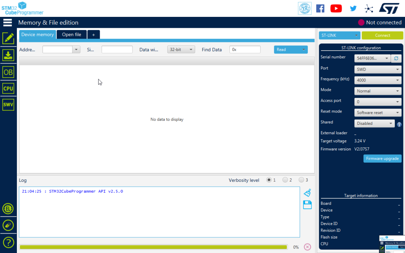The image size is (405, 253).
Task: Click the 10 years anniversary badge
Action: tap(304, 9)
